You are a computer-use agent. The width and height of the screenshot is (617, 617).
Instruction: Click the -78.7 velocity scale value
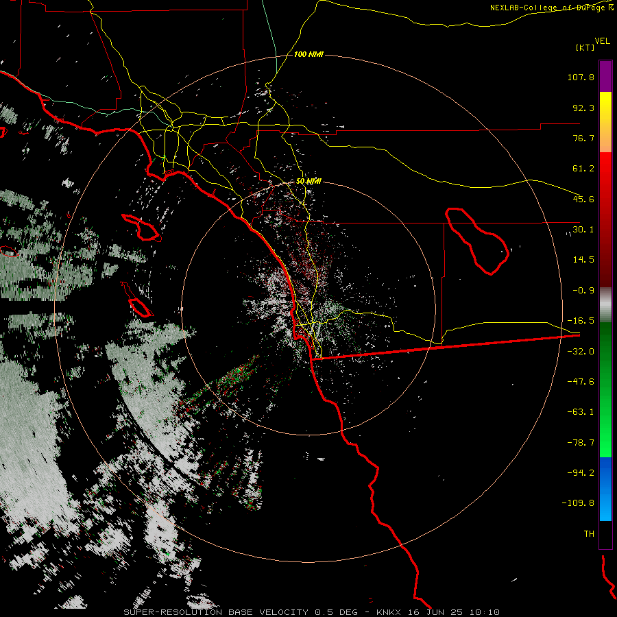pyautogui.click(x=581, y=443)
